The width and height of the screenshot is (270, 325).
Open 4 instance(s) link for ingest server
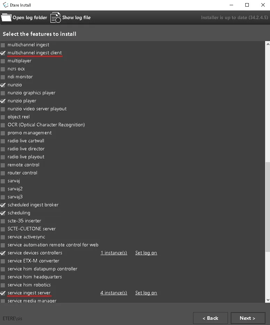click(114, 293)
